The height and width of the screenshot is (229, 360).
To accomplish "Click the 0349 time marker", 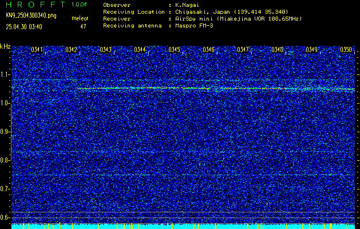I will (x=311, y=49).
